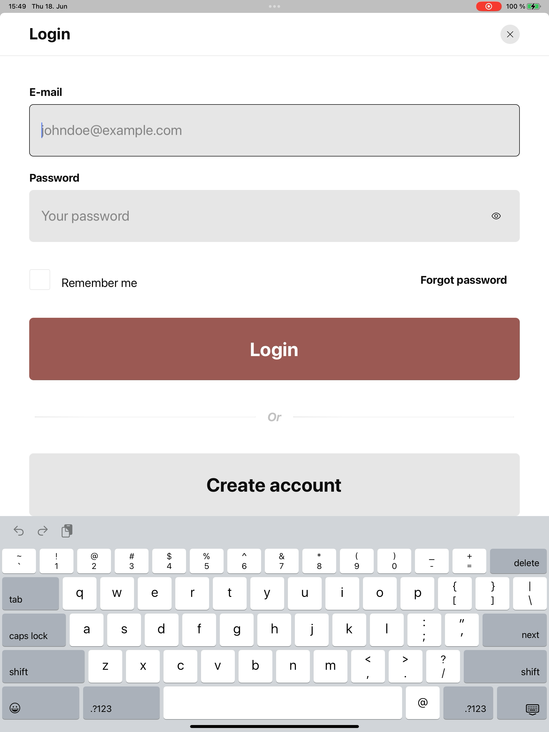Click the Login button
This screenshot has height=732, width=549.
click(x=274, y=349)
